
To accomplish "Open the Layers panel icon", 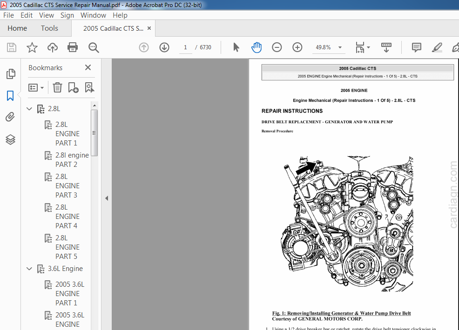I will 11,139.
